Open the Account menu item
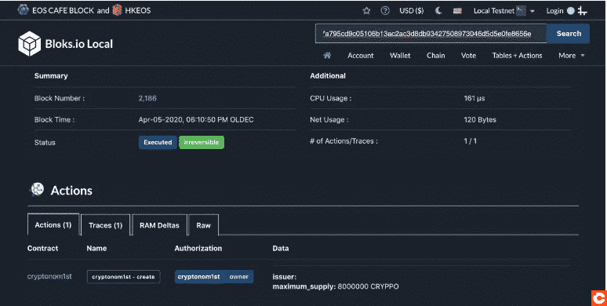This screenshot has width=607, height=306. [361, 56]
